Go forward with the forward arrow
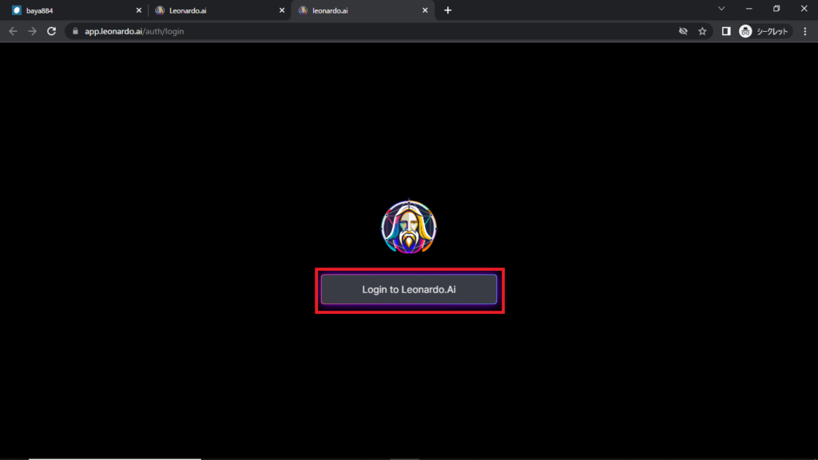Screen dimensions: 818x460 pos(32,31)
